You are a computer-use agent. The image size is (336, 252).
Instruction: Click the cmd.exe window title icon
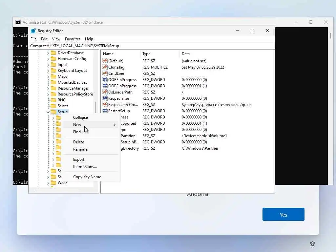click(18, 22)
